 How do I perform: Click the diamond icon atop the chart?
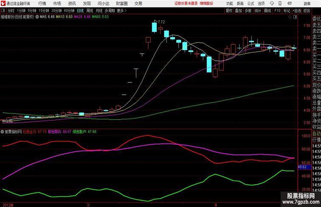[x=290, y=17]
